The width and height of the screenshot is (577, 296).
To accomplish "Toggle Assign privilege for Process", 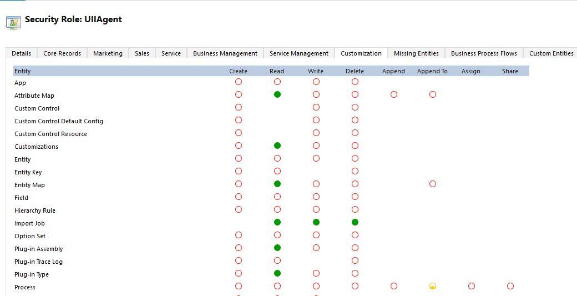I will 472,286.
